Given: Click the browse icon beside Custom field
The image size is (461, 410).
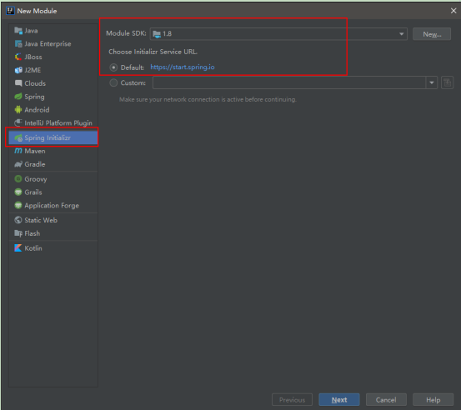Looking at the screenshot, I should [x=447, y=82].
